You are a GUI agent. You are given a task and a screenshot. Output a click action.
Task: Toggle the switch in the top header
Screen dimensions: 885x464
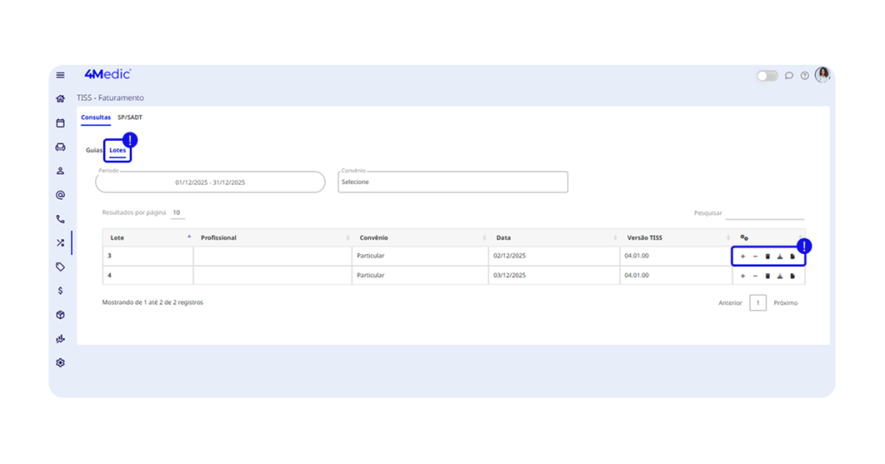[x=767, y=76]
